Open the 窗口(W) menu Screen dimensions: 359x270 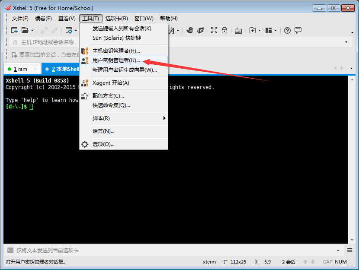144,19
